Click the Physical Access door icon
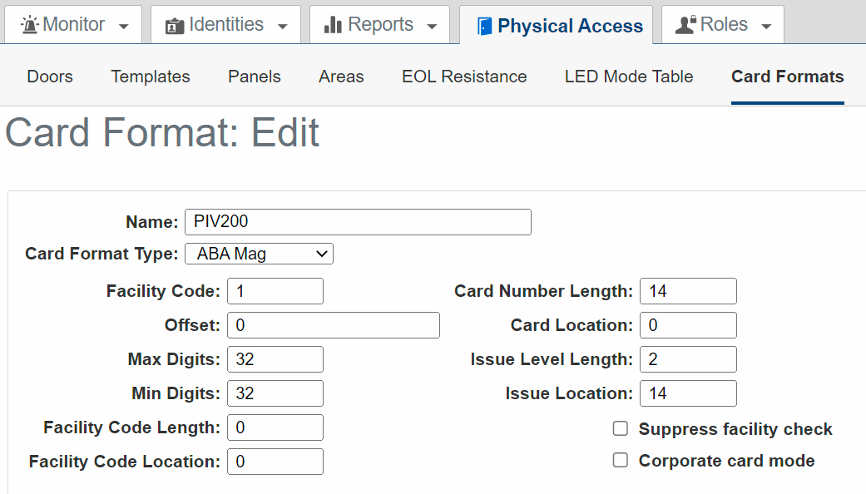This screenshot has width=866, height=494. click(484, 27)
